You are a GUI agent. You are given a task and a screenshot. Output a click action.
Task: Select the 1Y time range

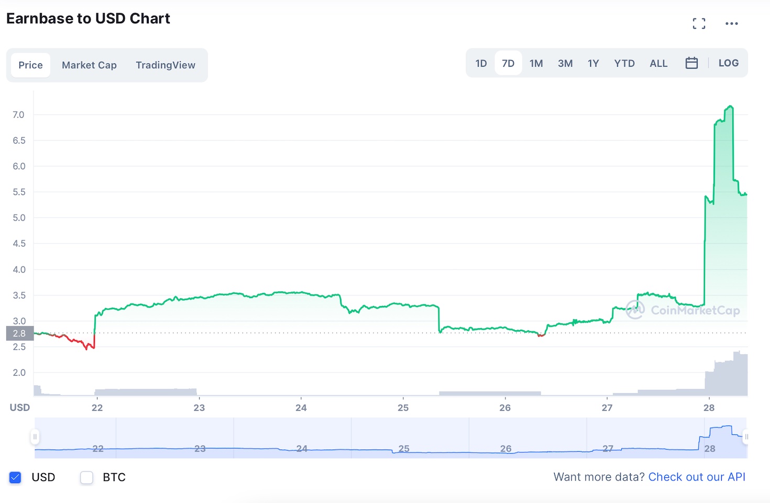pyautogui.click(x=593, y=63)
